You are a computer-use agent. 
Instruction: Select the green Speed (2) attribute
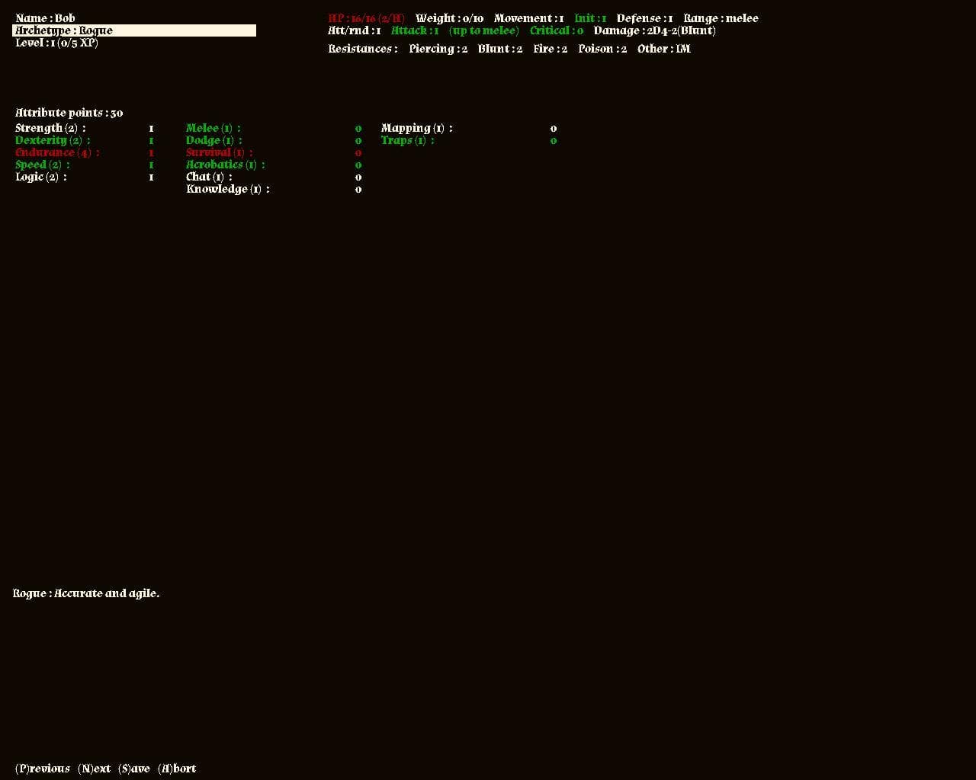point(43,165)
